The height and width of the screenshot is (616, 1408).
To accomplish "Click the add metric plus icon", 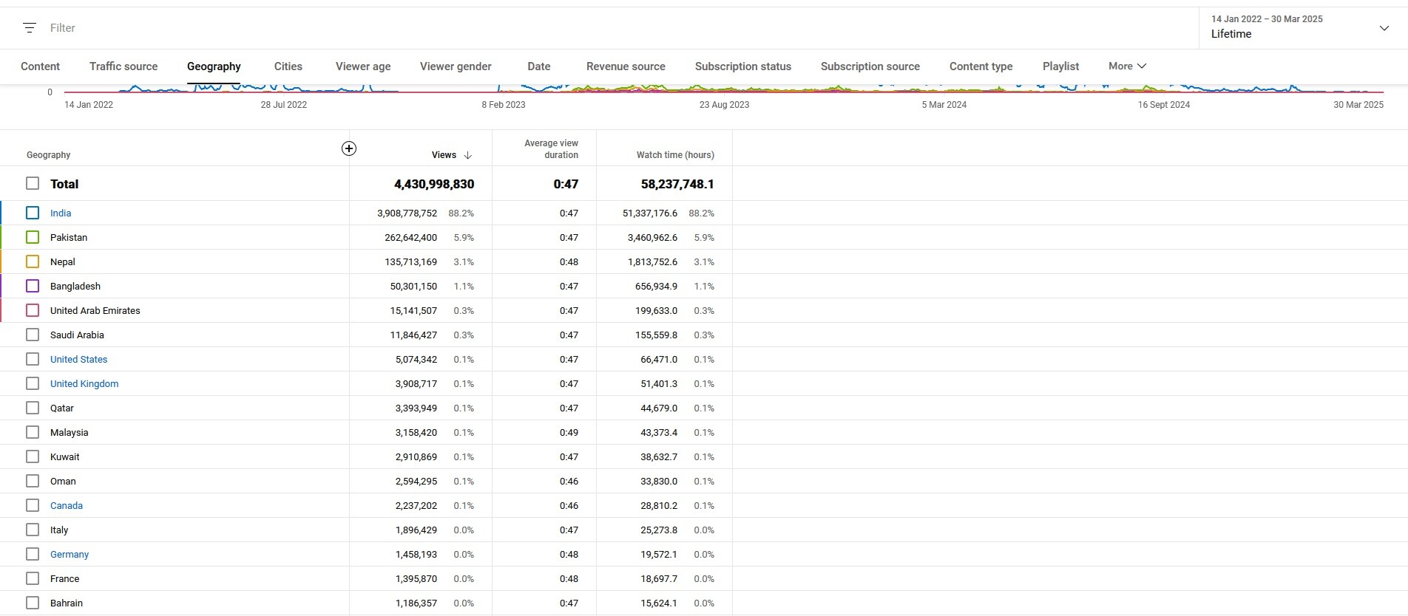I will point(349,148).
